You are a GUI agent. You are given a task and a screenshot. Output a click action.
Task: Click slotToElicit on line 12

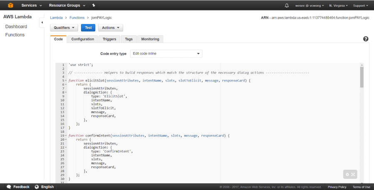pos(103,108)
